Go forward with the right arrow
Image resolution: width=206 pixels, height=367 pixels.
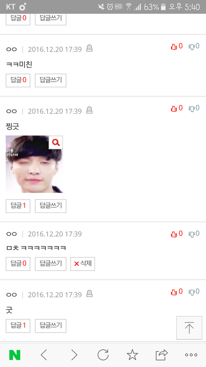point(74,355)
